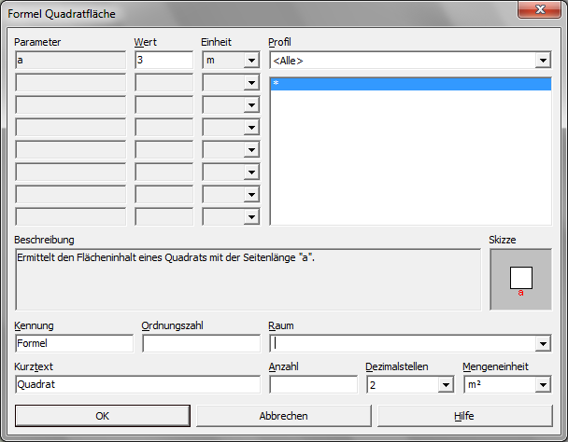Click the Anzahl input field
This screenshot has height=442, width=568.
313,384
